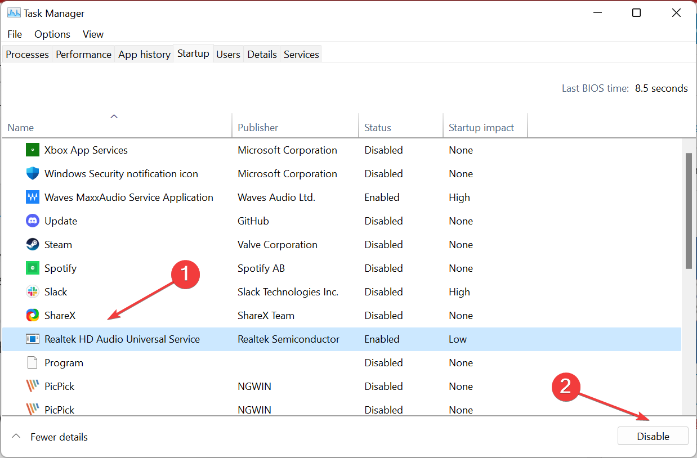Click the Realtek HD Audio service icon

click(x=33, y=339)
